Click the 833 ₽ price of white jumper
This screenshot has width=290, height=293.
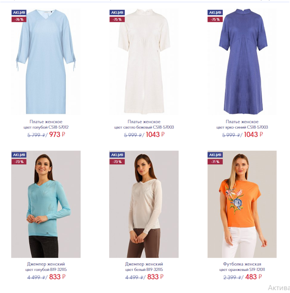(155, 277)
